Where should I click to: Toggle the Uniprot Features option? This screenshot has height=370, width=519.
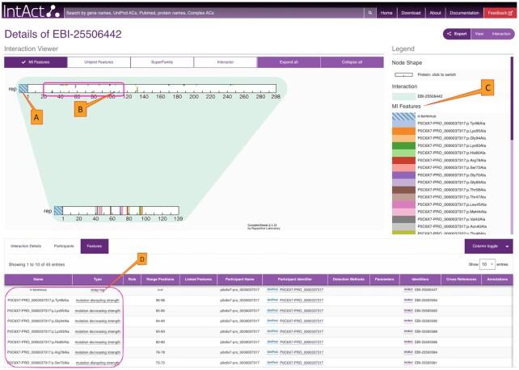pos(97,61)
